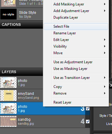Expand the Use as Transition Layer arrow
The image size is (112, 134).
tap(105, 78)
